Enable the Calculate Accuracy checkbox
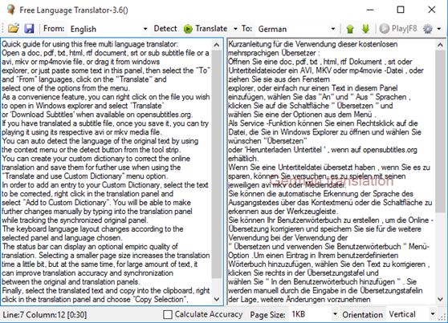The width and height of the screenshot is (448, 323). click(168, 314)
